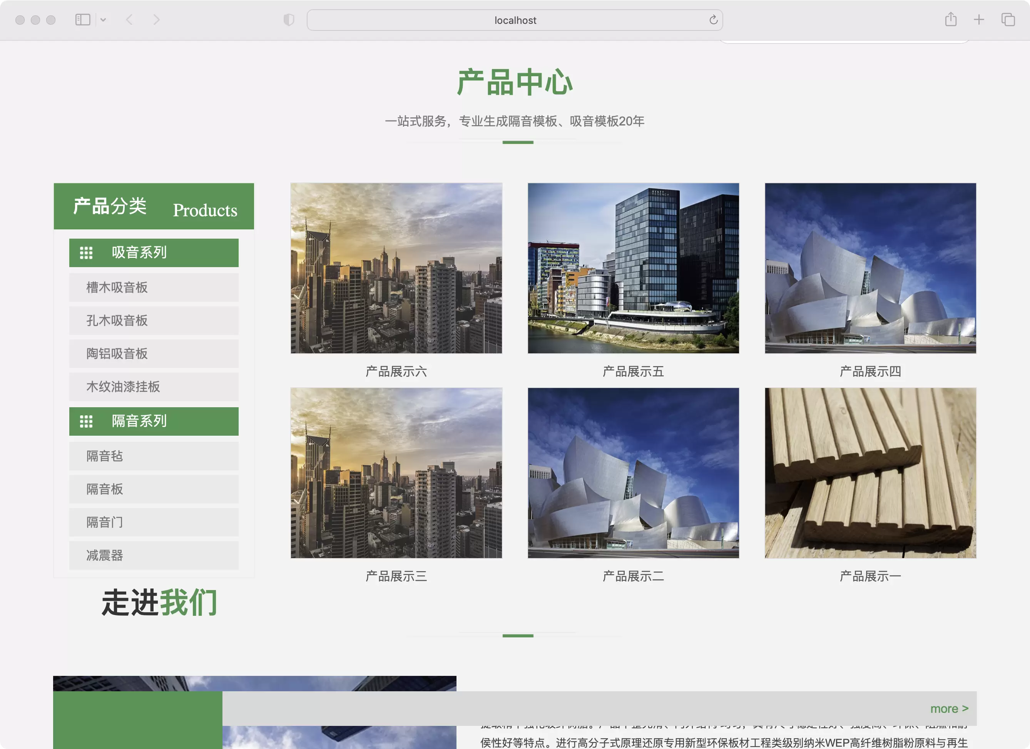Click the 走进我们 heading
Image resolution: width=1030 pixels, height=749 pixels.
(x=159, y=603)
